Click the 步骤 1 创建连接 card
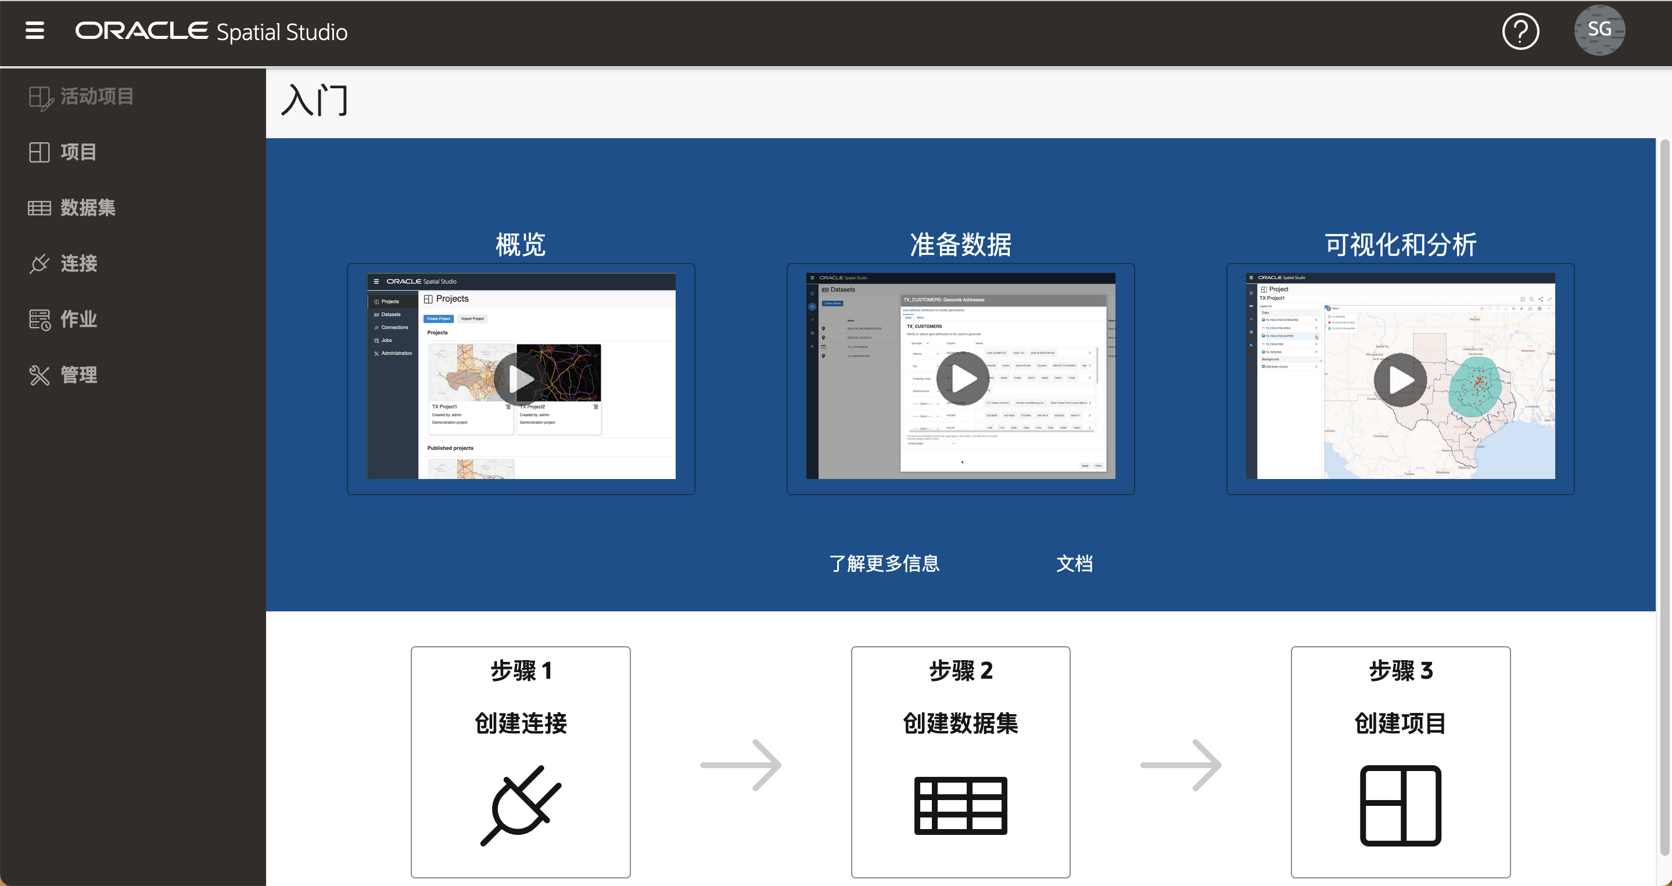This screenshot has height=886, width=1672. 520,762
